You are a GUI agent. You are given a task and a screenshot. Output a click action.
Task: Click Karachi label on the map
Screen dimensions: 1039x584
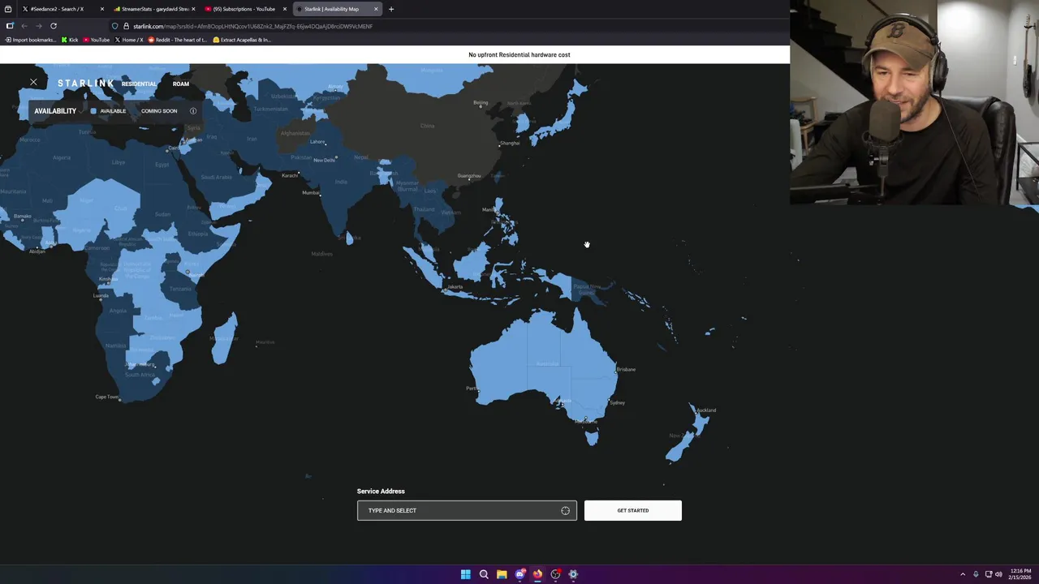[x=289, y=175]
